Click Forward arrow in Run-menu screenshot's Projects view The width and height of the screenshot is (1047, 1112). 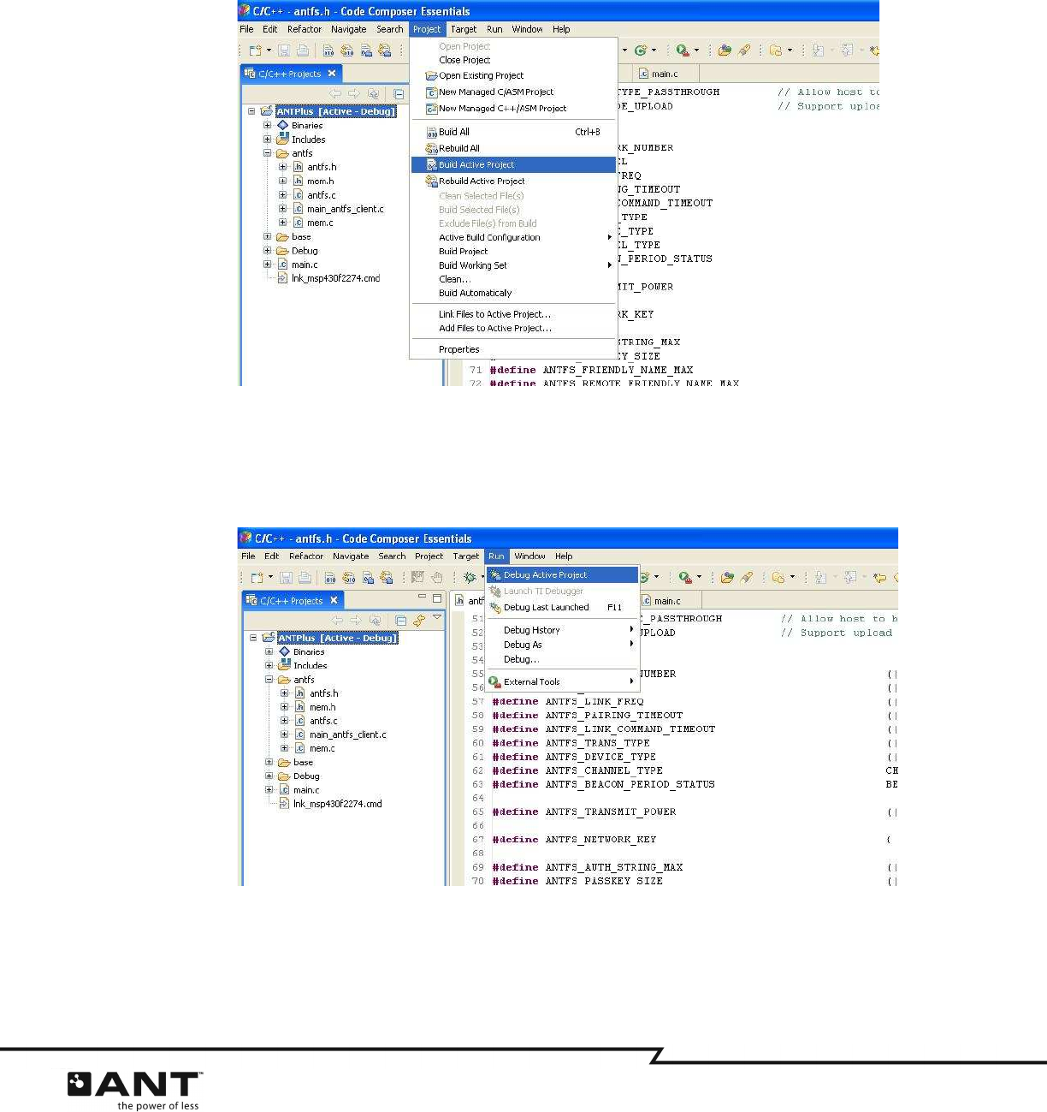coord(356,620)
